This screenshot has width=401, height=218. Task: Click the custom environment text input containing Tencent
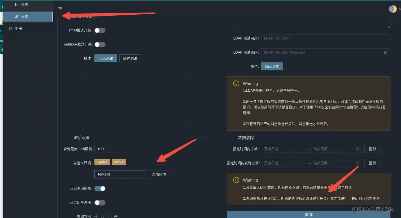pos(120,174)
